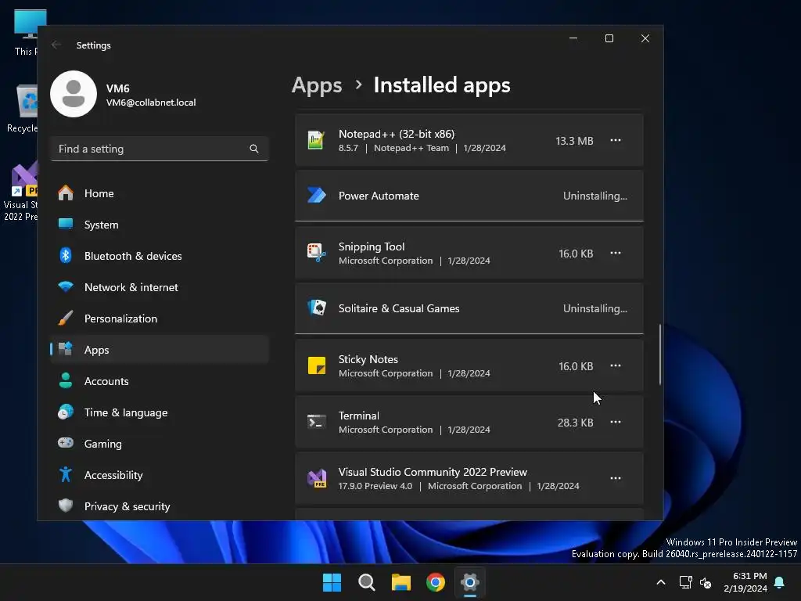Click the Accessibility figure icon
This screenshot has width=801, height=601.
(x=66, y=474)
